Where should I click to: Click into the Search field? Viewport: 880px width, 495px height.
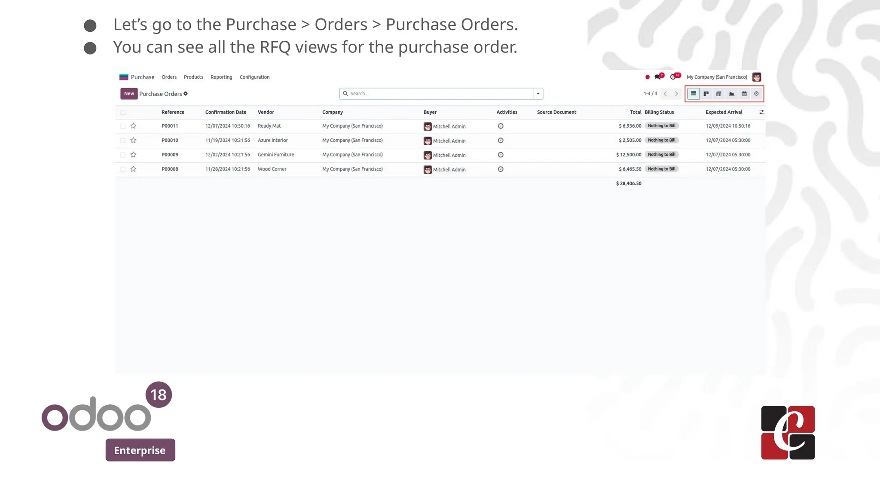click(436, 94)
